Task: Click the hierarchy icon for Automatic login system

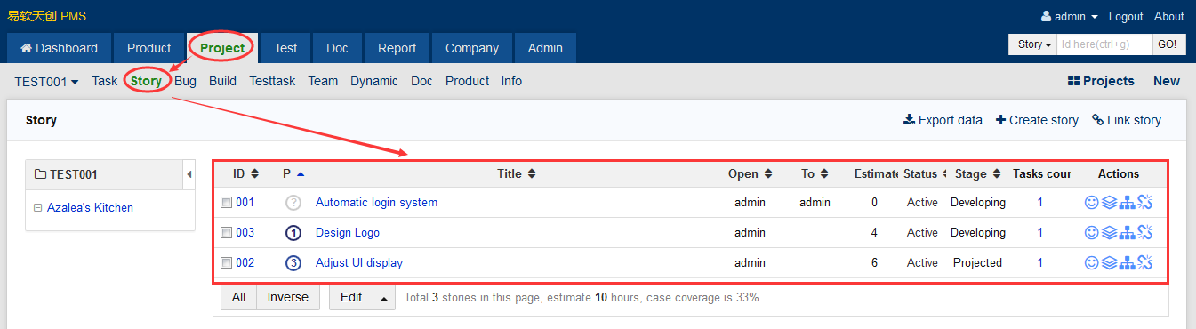Action: [x=1127, y=203]
